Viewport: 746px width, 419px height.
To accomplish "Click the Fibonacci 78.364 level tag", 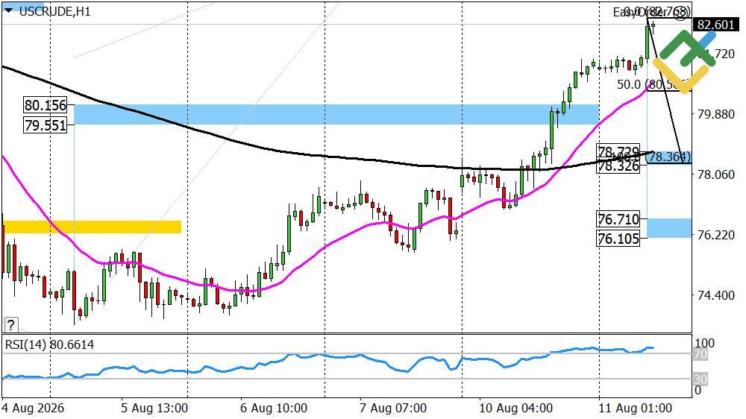I will click(x=668, y=157).
